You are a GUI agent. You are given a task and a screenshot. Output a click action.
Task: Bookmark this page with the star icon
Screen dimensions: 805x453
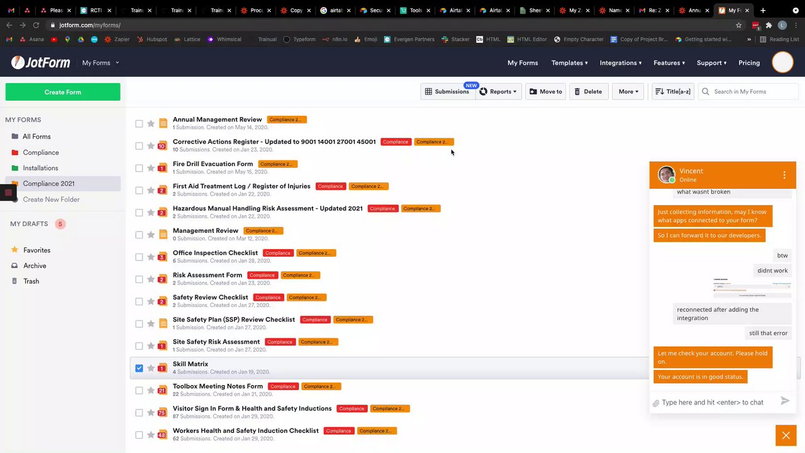738,25
